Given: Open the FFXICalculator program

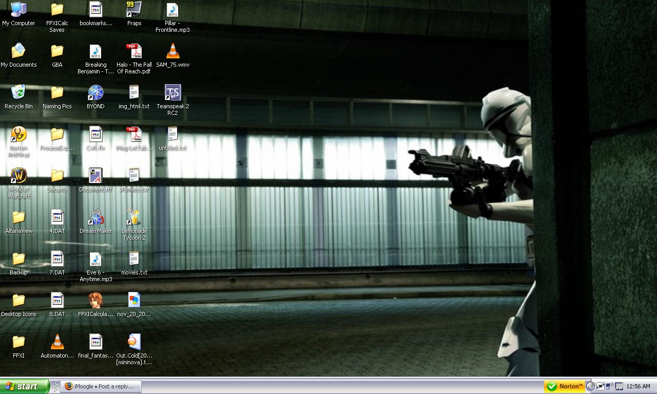Looking at the screenshot, I should point(95,300).
